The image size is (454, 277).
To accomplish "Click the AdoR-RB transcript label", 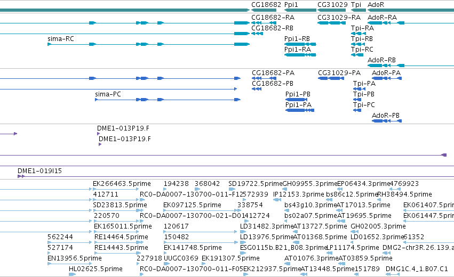I will point(381,60).
